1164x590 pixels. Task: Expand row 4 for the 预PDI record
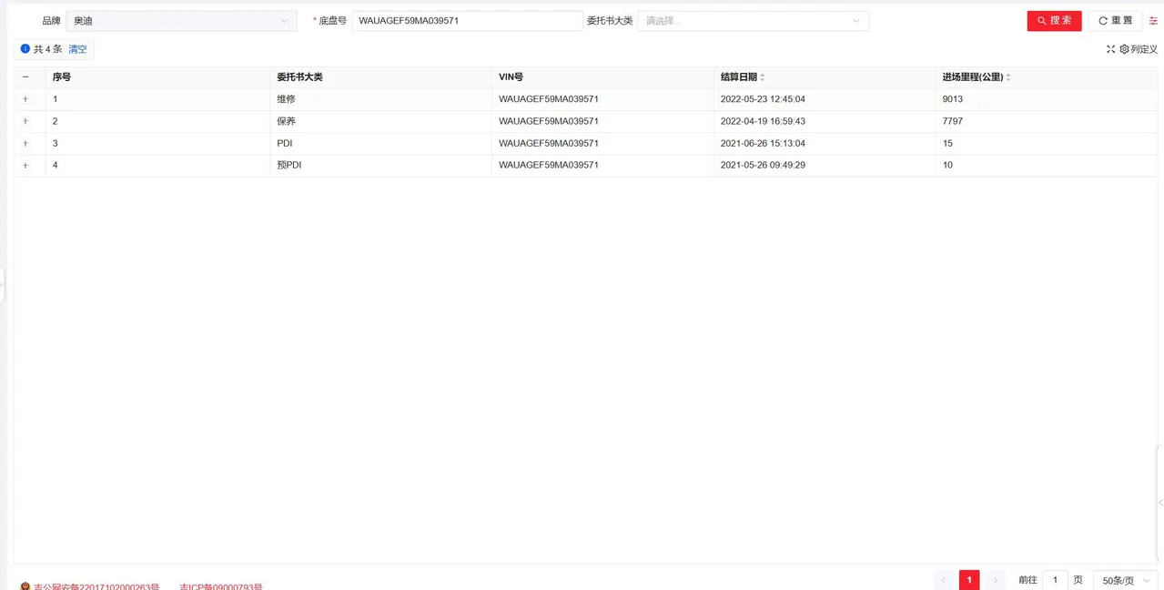point(25,165)
